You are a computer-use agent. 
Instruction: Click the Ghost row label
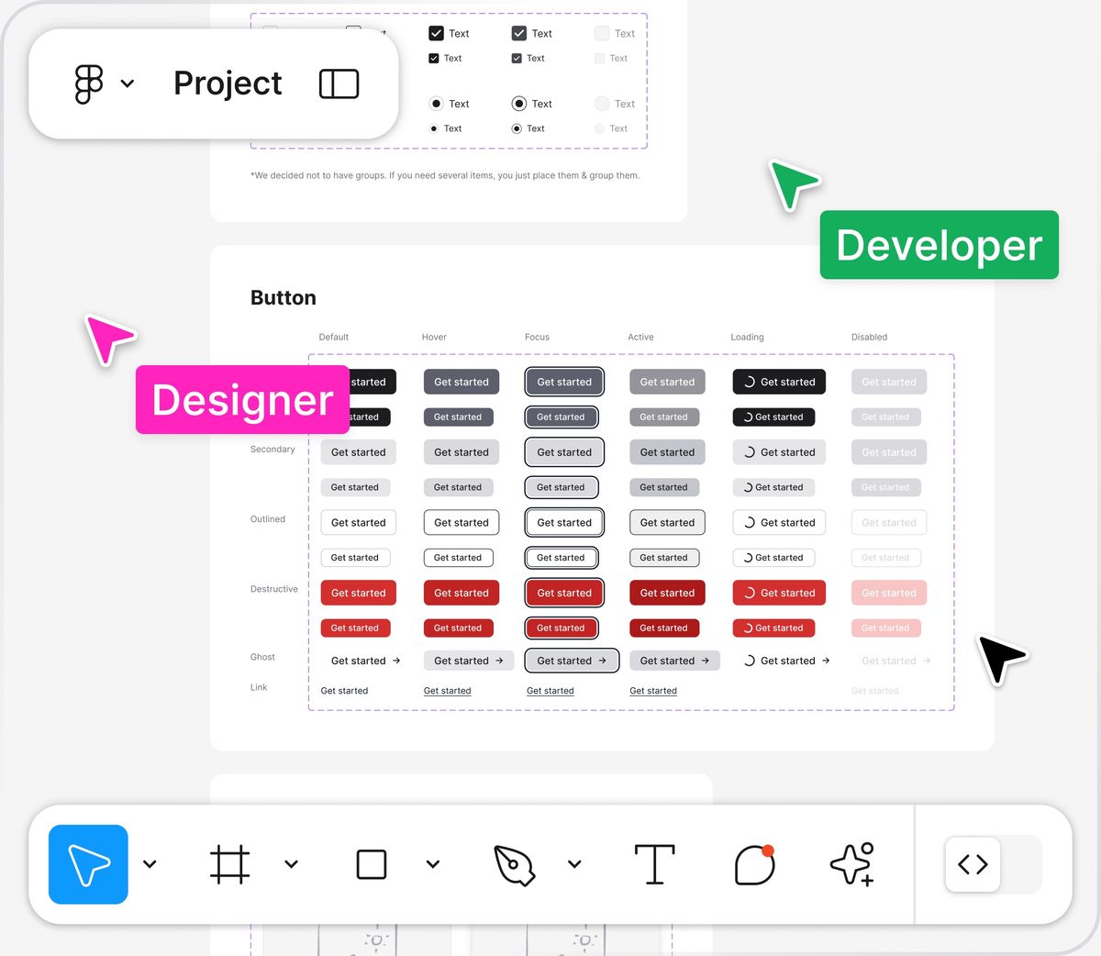click(x=262, y=657)
